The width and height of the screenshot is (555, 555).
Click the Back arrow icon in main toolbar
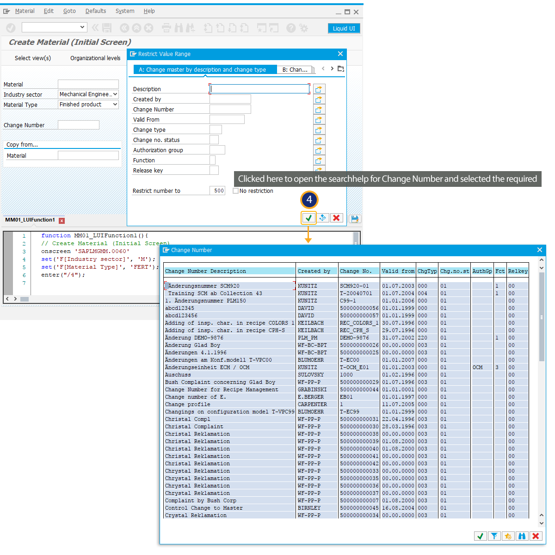(x=124, y=28)
